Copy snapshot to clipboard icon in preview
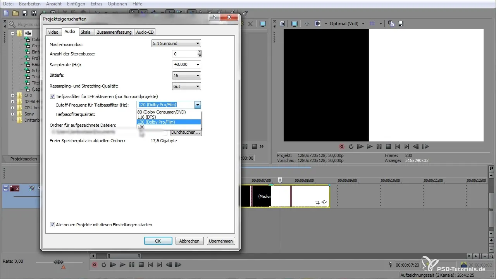 391,24
